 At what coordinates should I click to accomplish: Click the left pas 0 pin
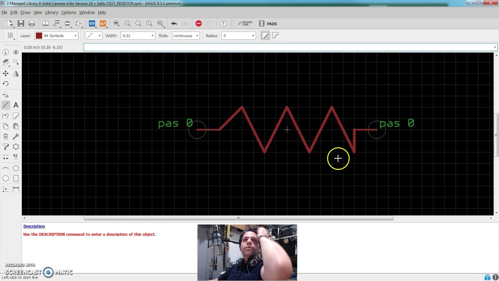197,130
